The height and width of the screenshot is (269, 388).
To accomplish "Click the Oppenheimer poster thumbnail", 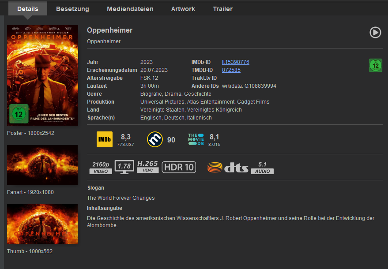I will (42, 75).
